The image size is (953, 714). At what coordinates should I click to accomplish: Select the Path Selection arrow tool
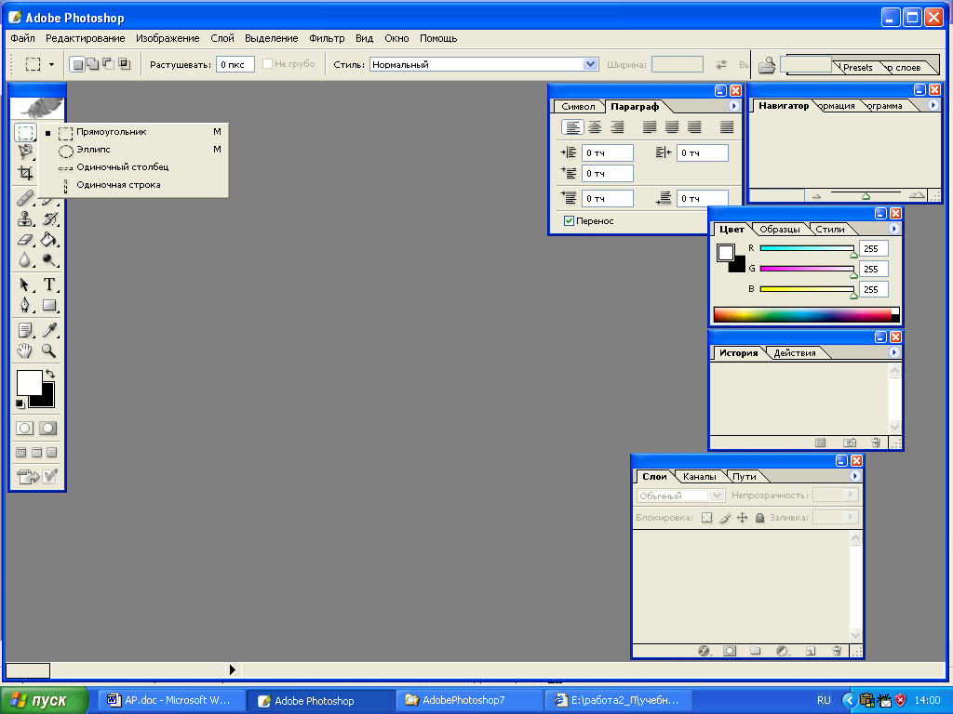[25, 284]
